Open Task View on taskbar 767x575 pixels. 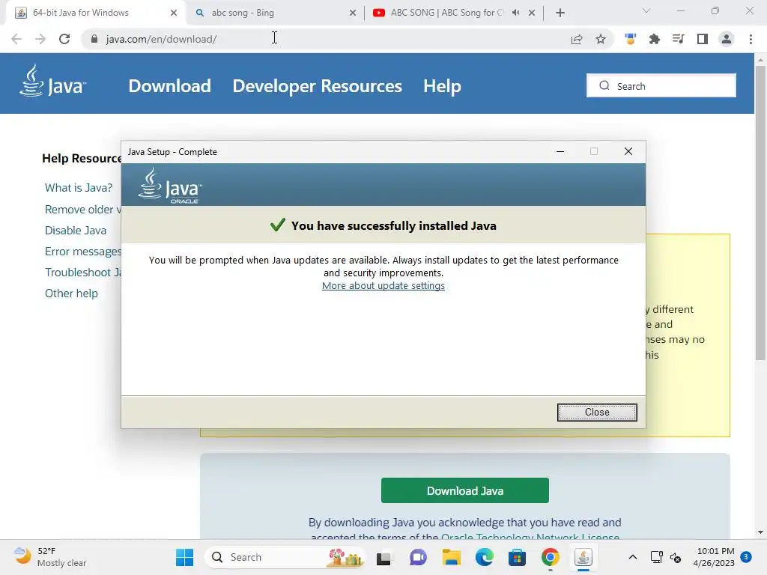384,557
